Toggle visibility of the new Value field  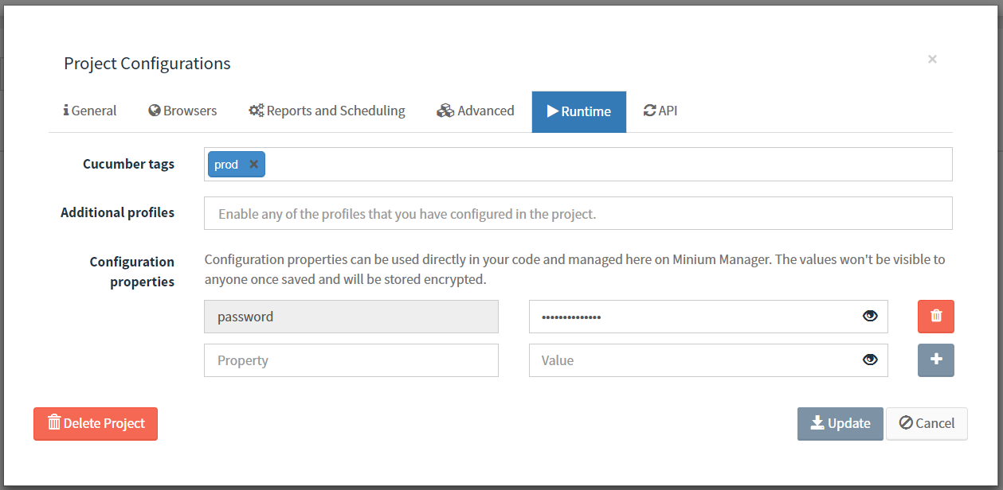[870, 360]
